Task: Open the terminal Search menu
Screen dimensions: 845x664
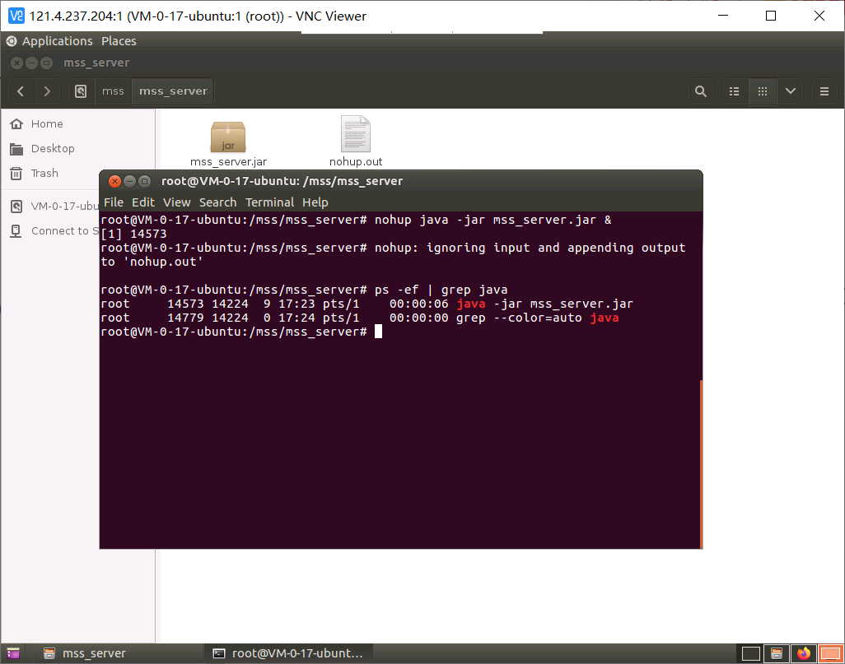Action: click(217, 202)
